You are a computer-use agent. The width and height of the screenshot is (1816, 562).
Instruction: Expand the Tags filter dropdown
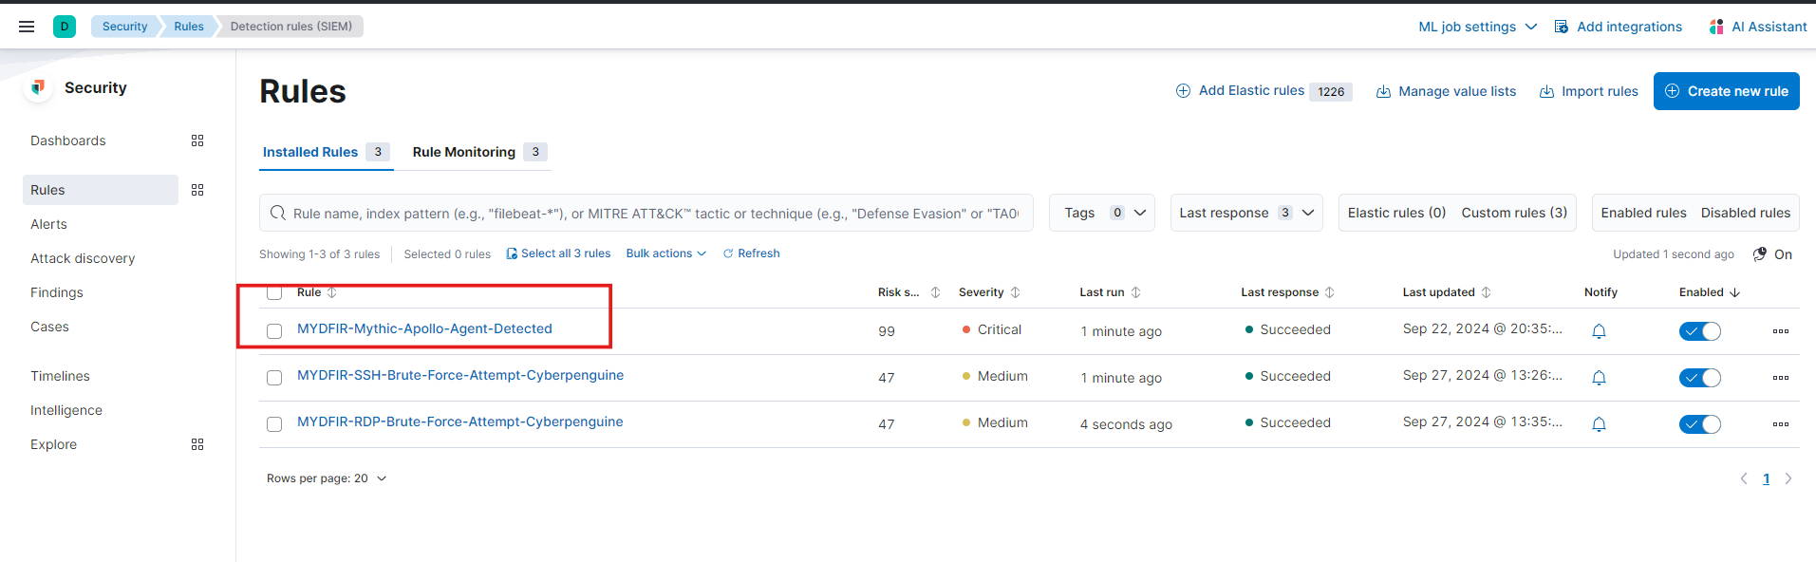(x=1101, y=213)
